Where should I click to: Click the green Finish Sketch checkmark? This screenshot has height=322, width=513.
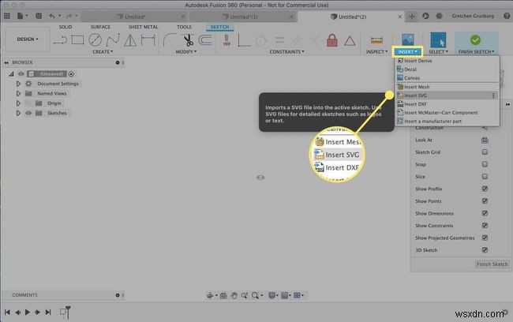(x=475, y=40)
